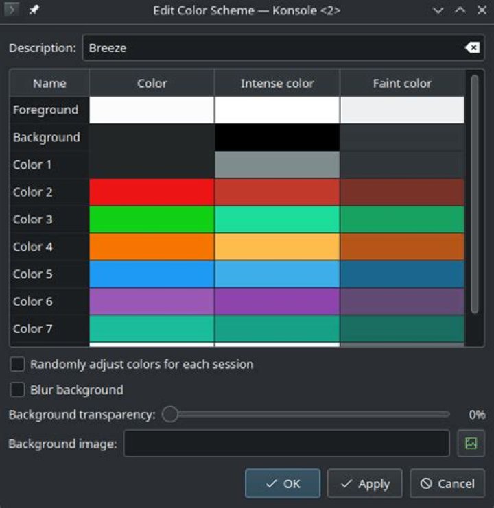Click the Background image path field
The height and width of the screenshot is (508, 494).
tap(287, 443)
